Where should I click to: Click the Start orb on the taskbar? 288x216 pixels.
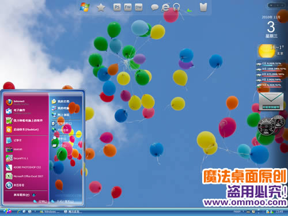click(7, 211)
